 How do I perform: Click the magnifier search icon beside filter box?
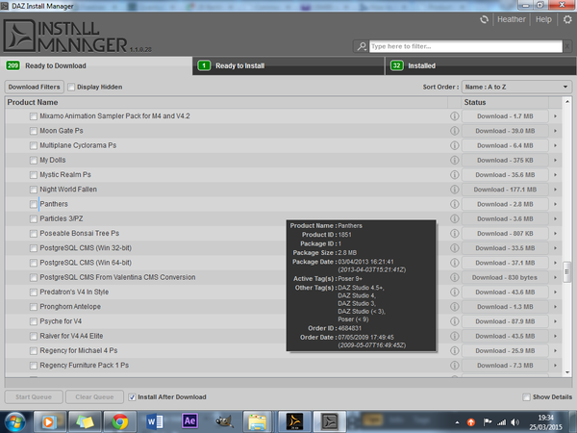362,46
